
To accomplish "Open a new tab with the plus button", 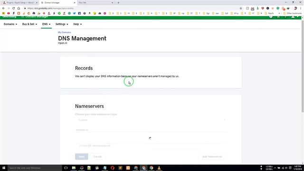I will [118, 3].
